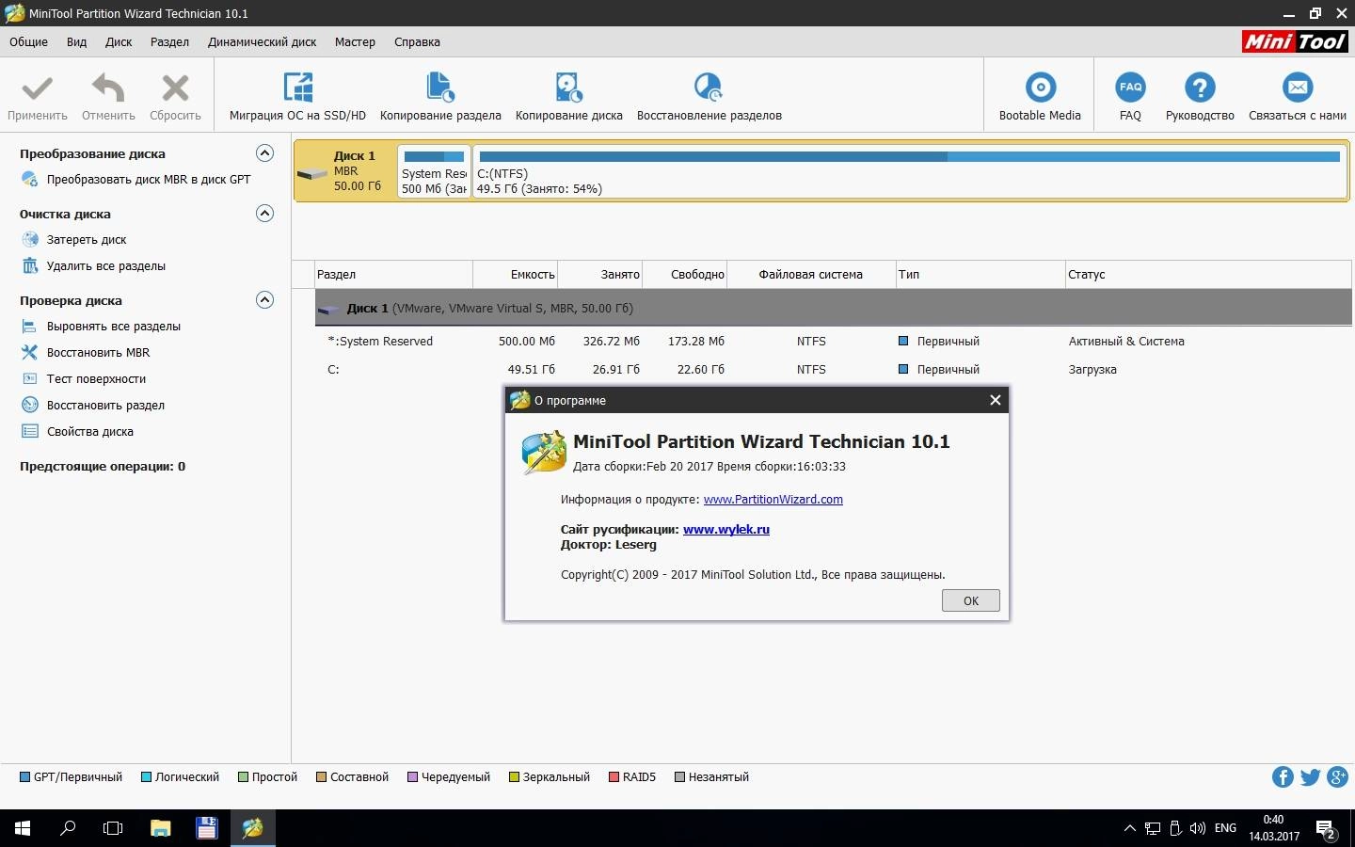The height and width of the screenshot is (847, 1355).
Task: Open MiniTool Facebook page icon
Action: pyautogui.click(x=1283, y=776)
